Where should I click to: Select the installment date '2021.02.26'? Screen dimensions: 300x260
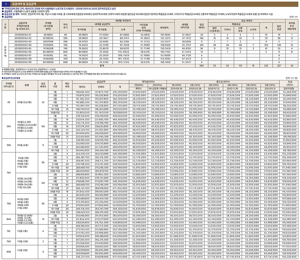(251, 89)
